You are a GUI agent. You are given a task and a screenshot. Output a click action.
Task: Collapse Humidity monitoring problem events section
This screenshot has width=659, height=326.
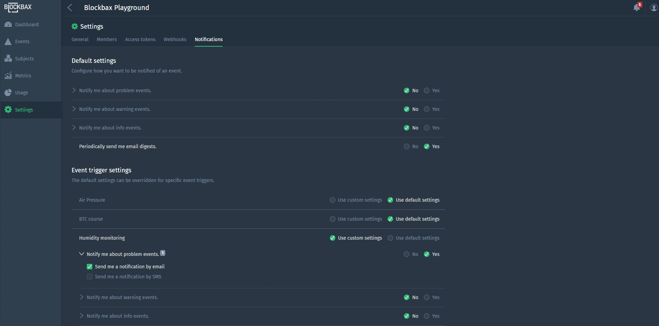click(x=82, y=254)
